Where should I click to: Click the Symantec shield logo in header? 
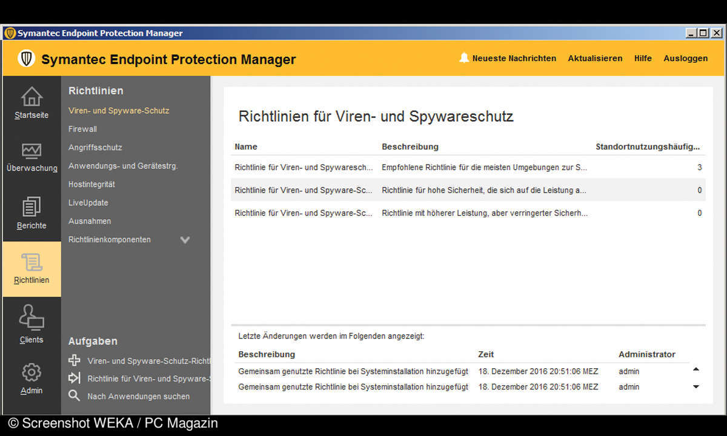click(x=26, y=58)
